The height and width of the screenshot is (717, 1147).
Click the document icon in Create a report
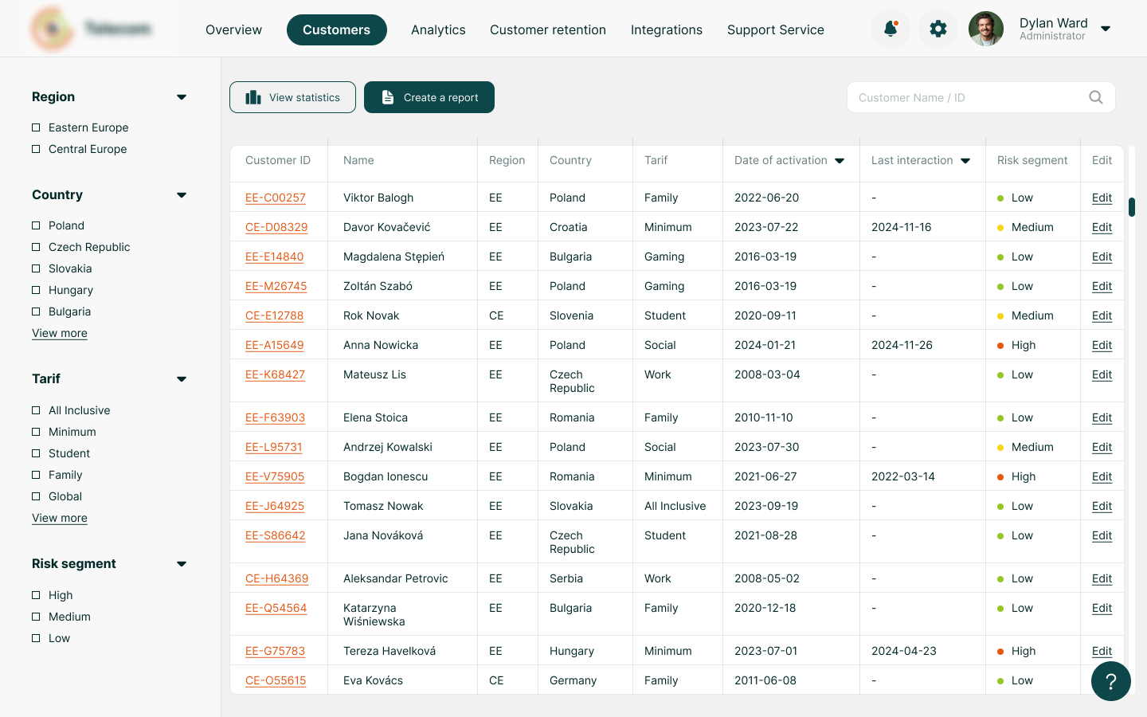[x=388, y=97]
